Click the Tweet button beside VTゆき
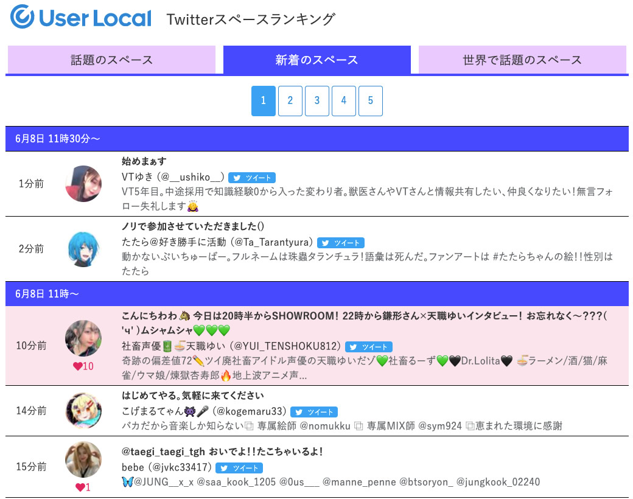Viewport: 633px width, 499px height. tap(252, 178)
